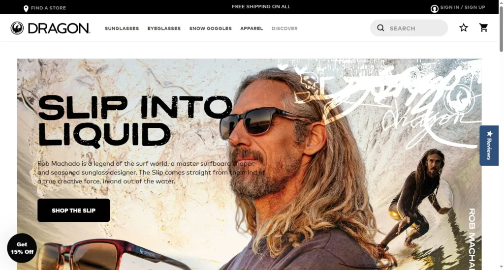Expand the Snow Goggles navigation menu
Screen dimensions: 504x270
pyautogui.click(x=210, y=28)
